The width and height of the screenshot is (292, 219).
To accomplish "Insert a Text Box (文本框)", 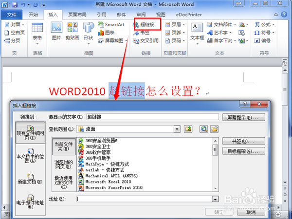I will pos(197,34).
